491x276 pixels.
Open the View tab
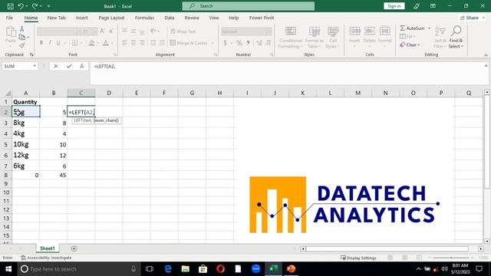click(x=214, y=18)
